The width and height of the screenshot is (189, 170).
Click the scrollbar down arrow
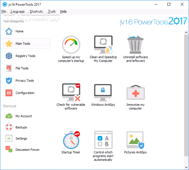tap(186, 167)
